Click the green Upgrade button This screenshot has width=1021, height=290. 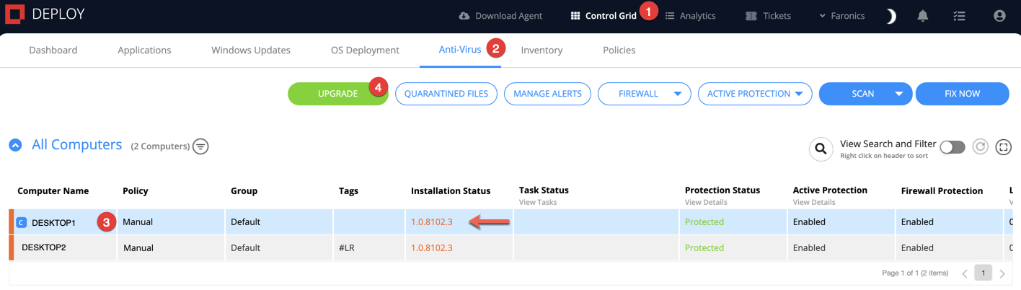tap(337, 94)
